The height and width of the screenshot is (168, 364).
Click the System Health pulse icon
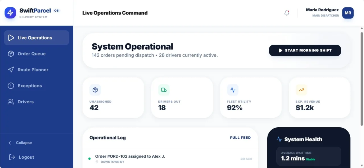tap(279, 139)
